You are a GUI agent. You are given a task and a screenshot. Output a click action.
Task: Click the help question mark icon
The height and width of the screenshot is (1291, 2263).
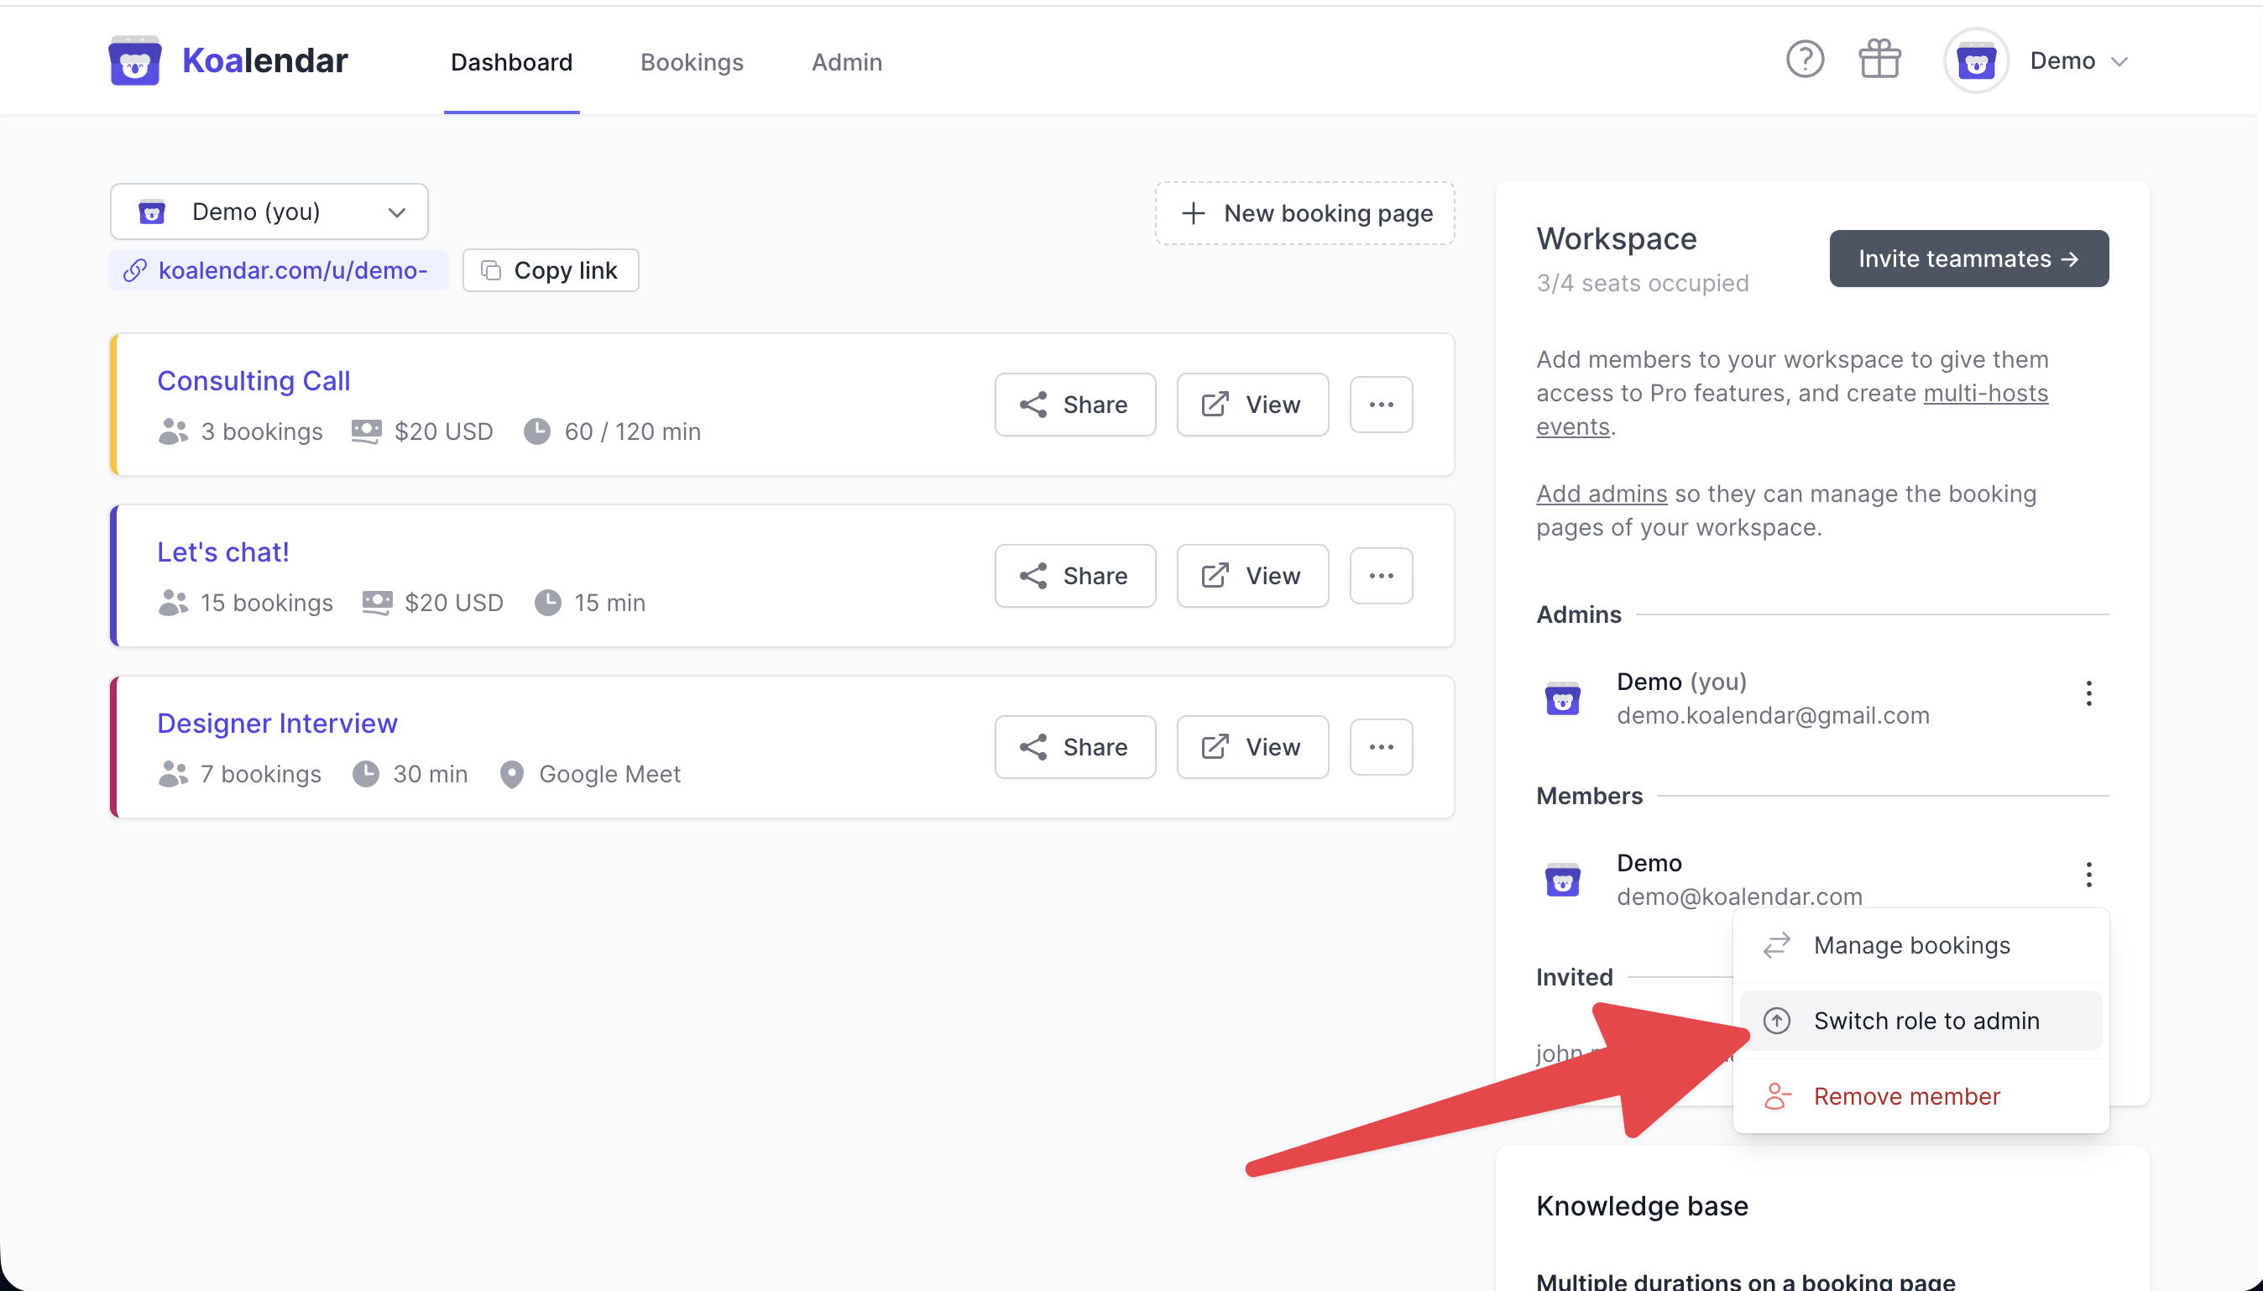pos(1804,60)
